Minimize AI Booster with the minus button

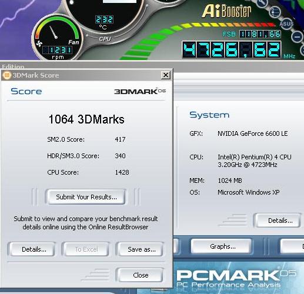point(297,37)
